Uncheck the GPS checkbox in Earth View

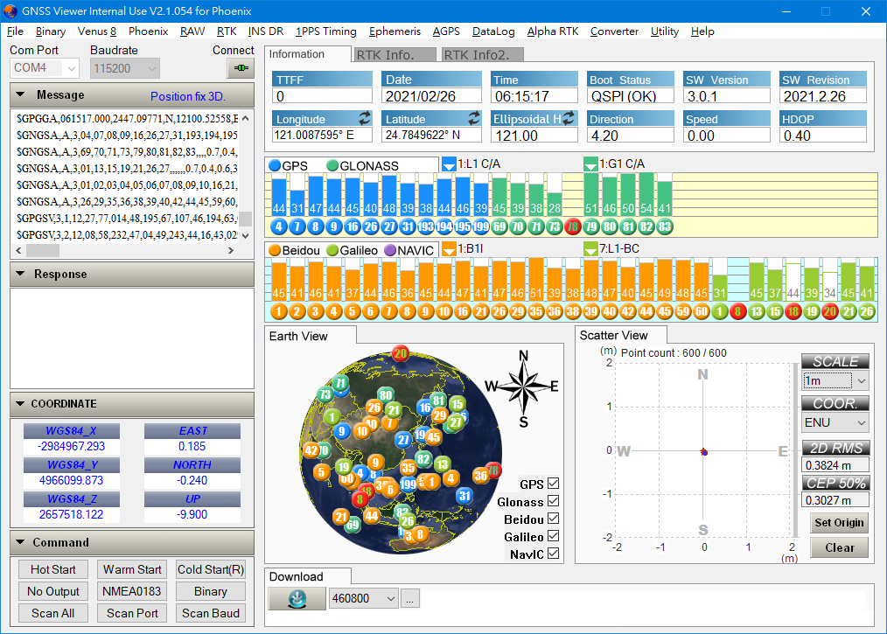click(553, 484)
